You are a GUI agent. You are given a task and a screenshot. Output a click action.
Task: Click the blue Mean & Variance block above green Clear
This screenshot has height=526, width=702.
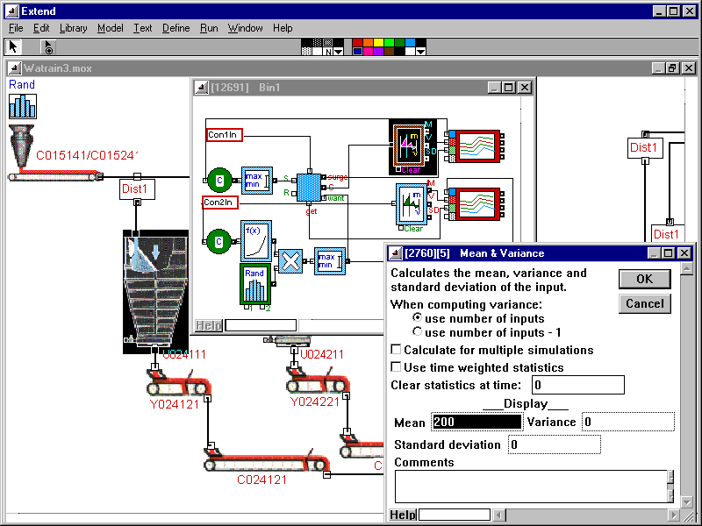[412, 203]
